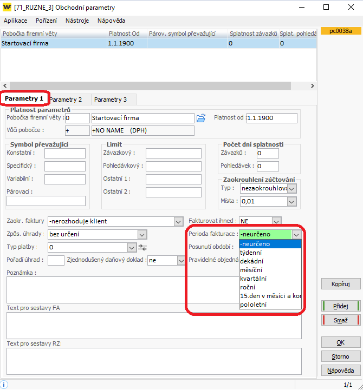Click Splatnost závazků column header
This screenshot has height=390, width=363.
point(253,34)
